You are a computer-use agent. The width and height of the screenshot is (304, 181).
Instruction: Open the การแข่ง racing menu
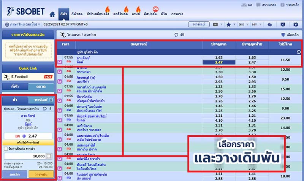click(177, 14)
